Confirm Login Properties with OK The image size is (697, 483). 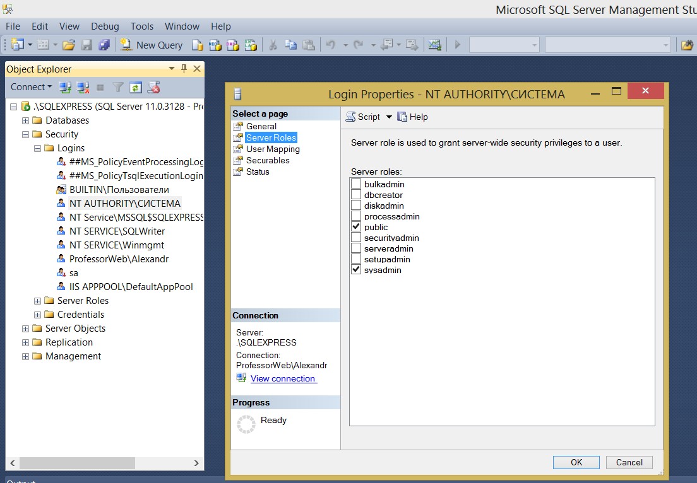[x=576, y=462]
